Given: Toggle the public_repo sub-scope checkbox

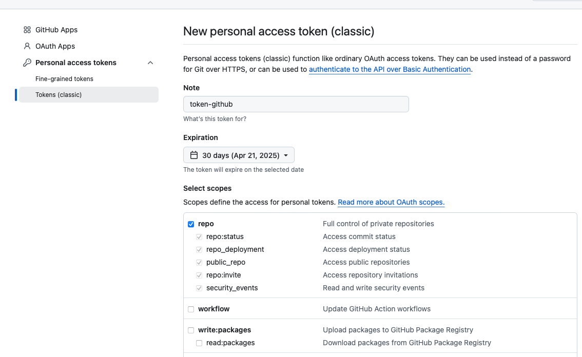Looking at the screenshot, I should 199,263.
